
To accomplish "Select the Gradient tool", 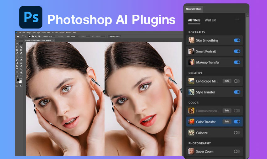I will point(17,63).
